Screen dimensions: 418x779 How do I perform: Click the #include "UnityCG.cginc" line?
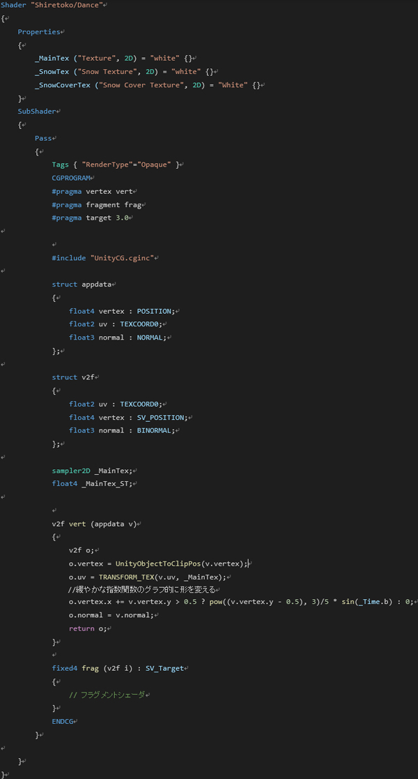(x=103, y=258)
